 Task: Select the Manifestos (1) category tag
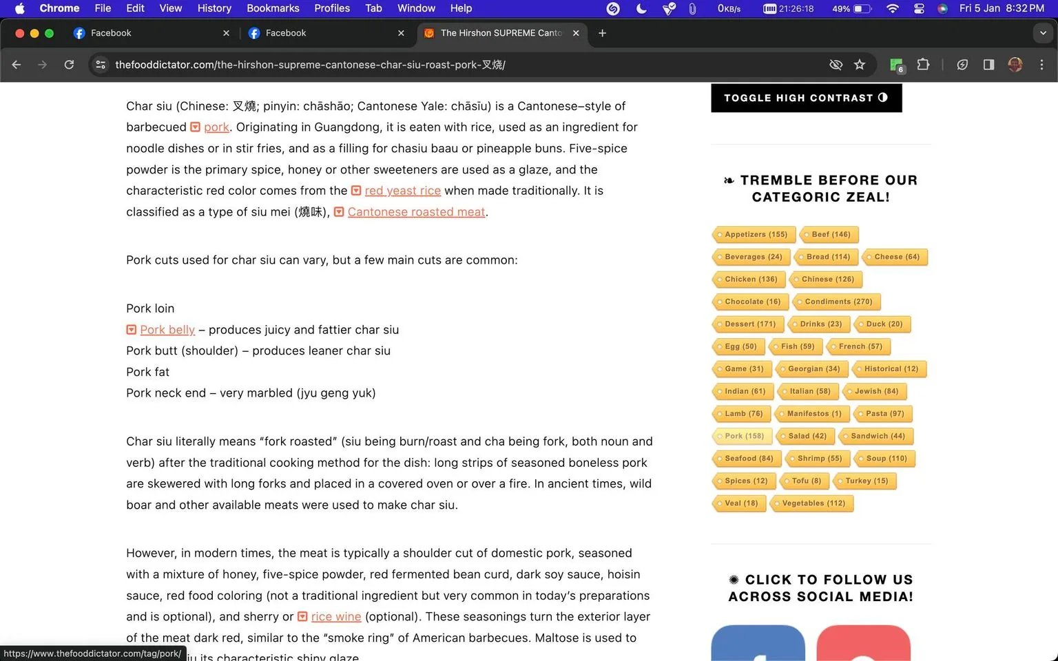[812, 414]
